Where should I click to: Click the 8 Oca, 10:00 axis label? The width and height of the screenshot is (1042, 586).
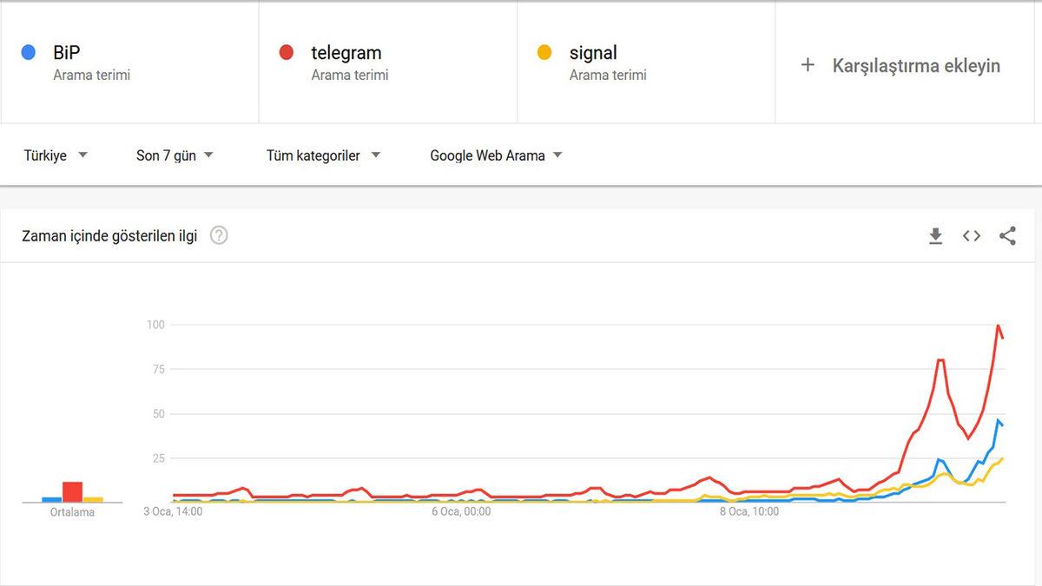(749, 511)
